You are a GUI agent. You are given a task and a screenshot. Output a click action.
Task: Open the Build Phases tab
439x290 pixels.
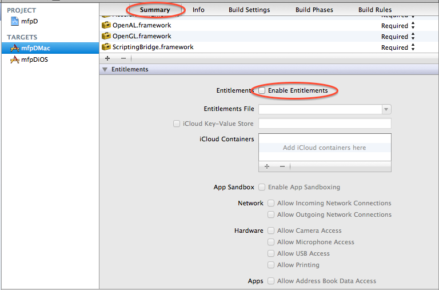314,10
